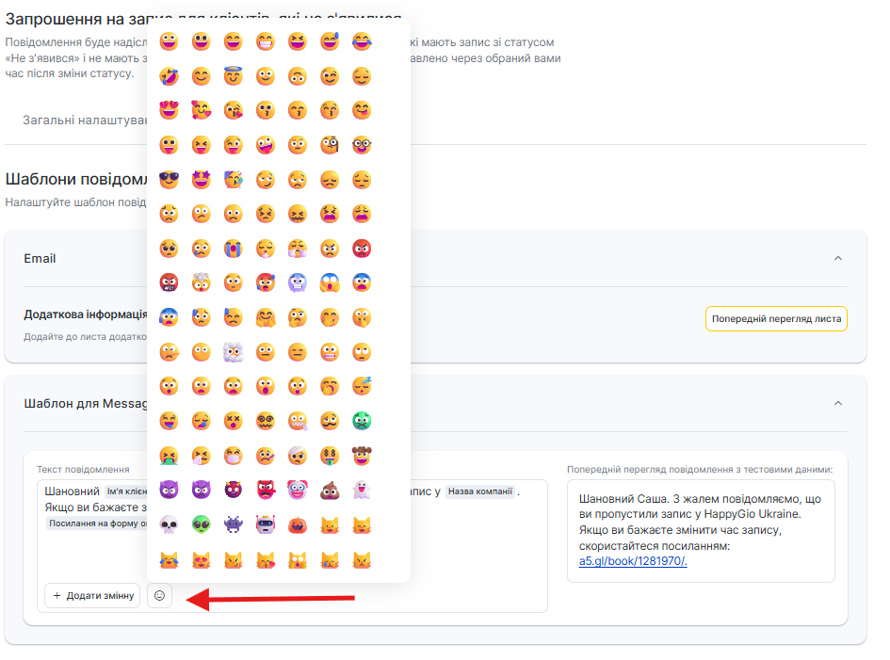
Task: Open Попередній перегляд листа preview
Action: [x=776, y=318]
